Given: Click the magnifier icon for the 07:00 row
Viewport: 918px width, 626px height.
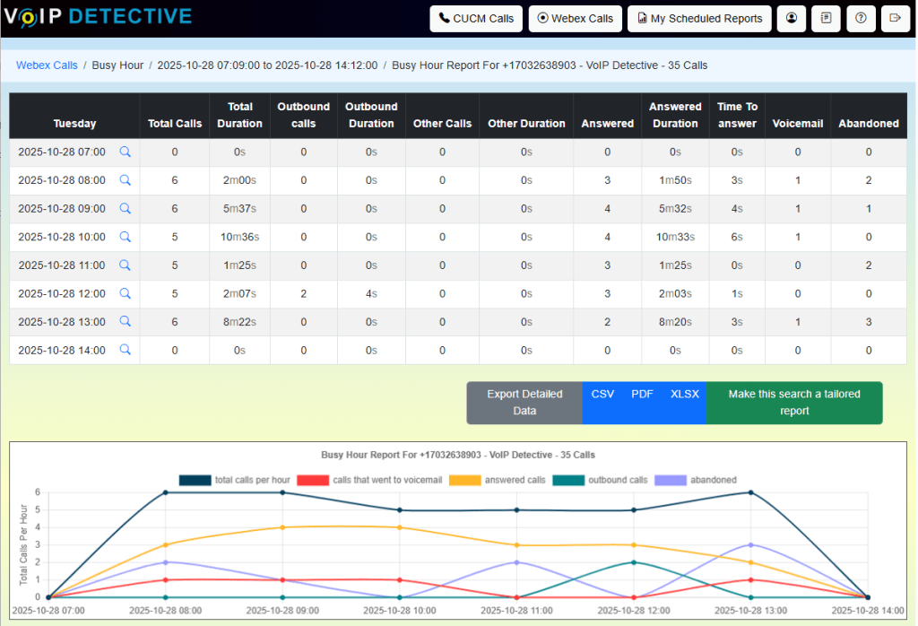Looking at the screenshot, I should [125, 152].
